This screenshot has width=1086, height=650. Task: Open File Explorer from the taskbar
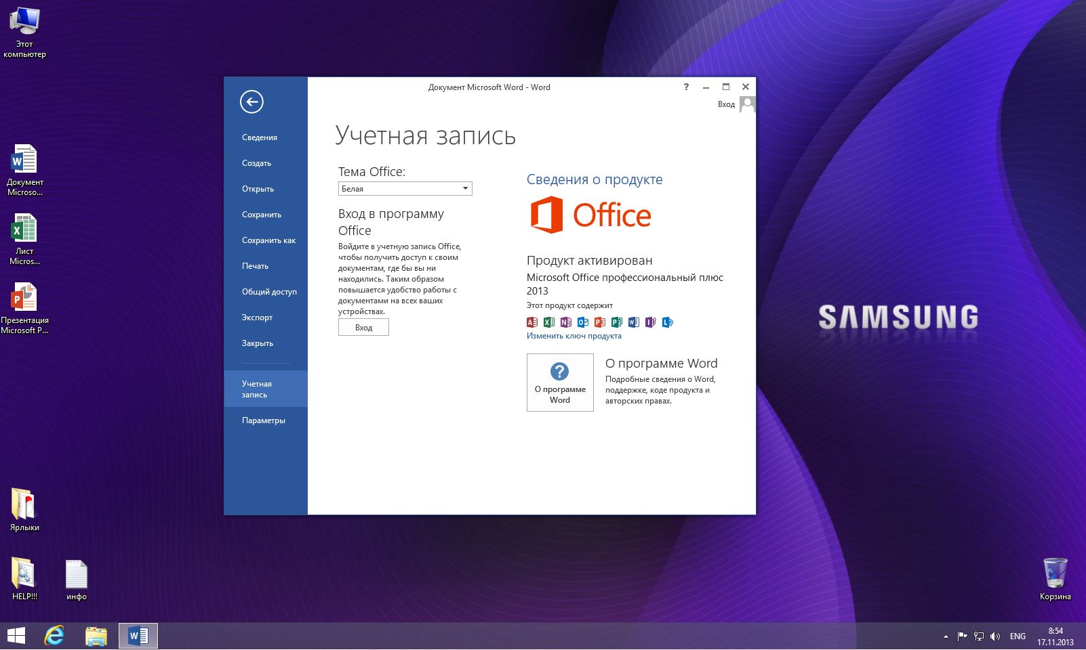tap(96, 636)
